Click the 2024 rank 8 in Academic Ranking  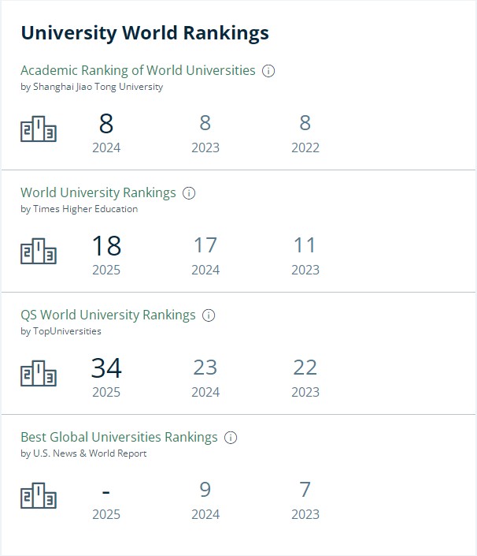coord(106,124)
